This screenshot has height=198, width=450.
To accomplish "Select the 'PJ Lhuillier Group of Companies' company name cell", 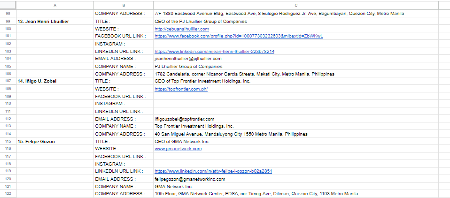I will click(x=296, y=67).
